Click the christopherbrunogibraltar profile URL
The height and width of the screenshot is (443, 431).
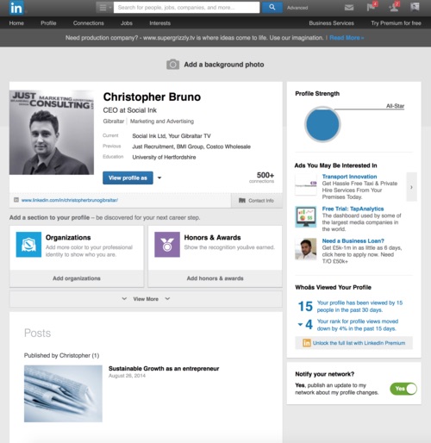pyautogui.click(x=70, y=200)
